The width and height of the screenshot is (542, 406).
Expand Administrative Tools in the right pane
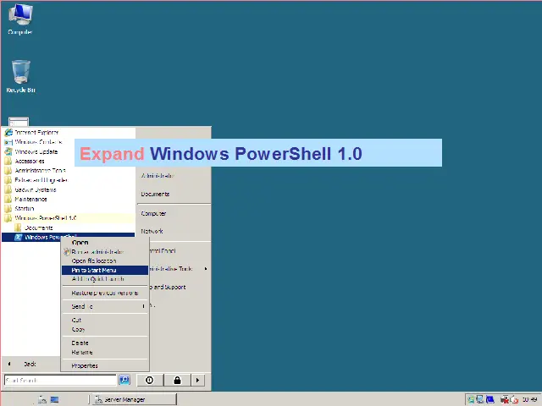tap(179, 269)
